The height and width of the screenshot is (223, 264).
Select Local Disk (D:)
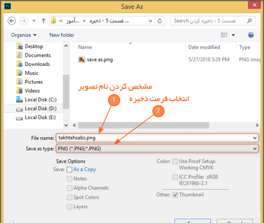click(40, 109)
